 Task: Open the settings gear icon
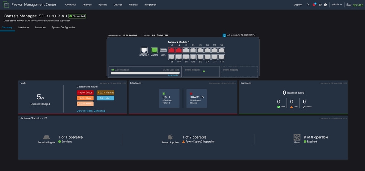point(320,5)
